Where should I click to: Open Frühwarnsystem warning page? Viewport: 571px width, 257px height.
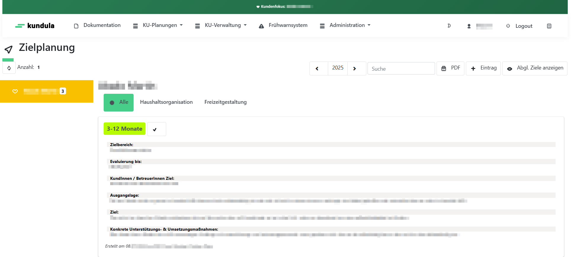click(x=283, y=25)
